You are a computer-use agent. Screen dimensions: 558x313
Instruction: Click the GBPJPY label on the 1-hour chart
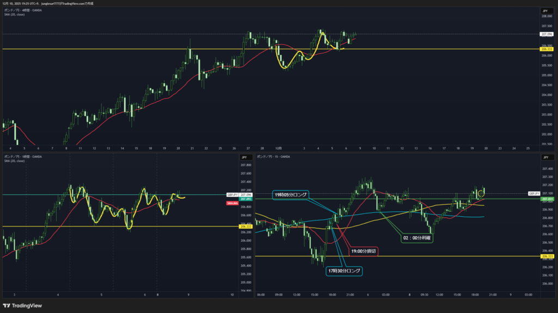[x=231, y=194]
